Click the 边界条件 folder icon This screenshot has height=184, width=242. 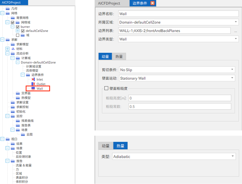(x=28, y=75)
